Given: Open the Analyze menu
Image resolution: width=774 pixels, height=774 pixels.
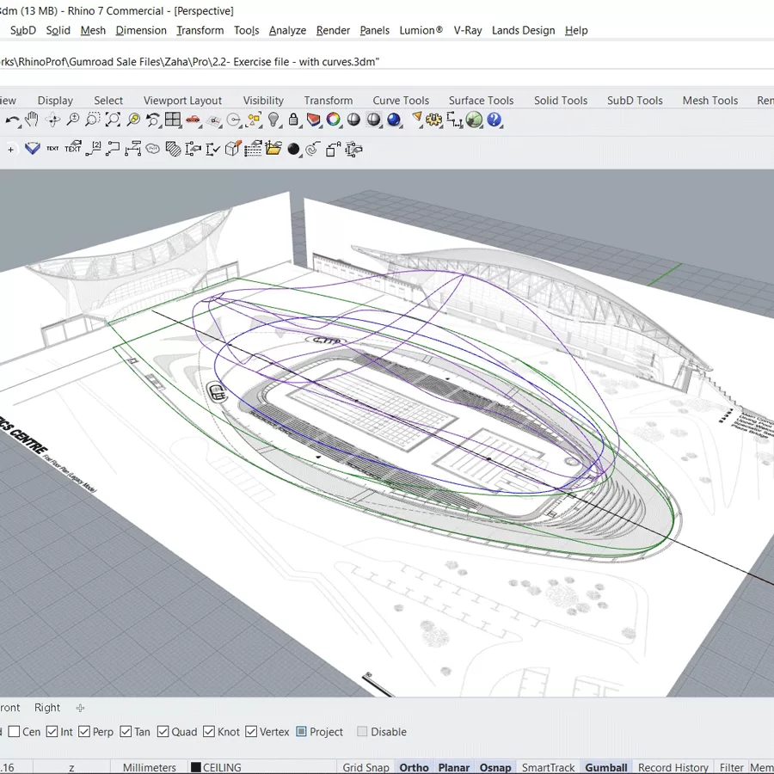Looking at the screenshot, I should 287,31.
